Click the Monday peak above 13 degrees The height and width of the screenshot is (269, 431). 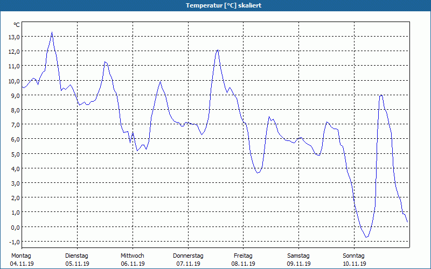(52, 32)
